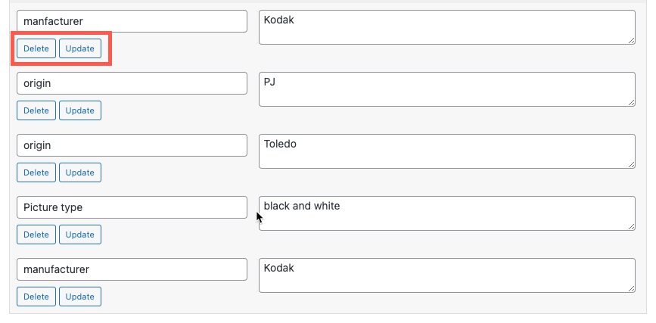The image size is (656, 323).
Task: Focus the origin name input beside PJ
Action: click(132, 83)
